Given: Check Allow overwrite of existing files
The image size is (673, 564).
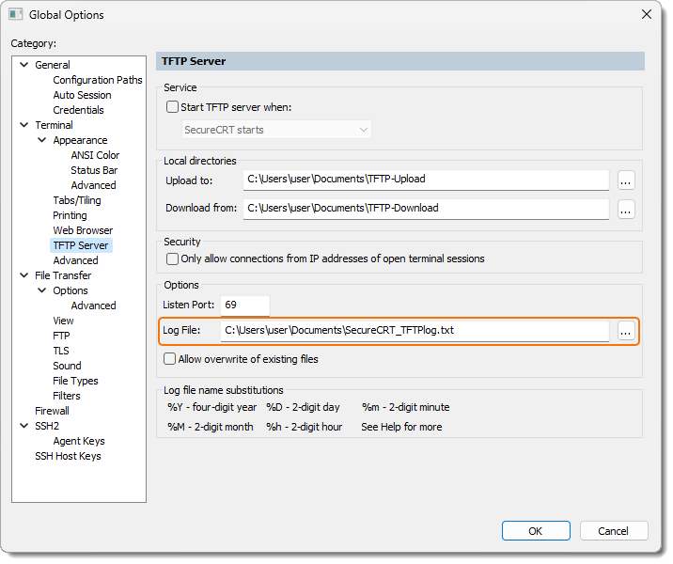Looking at the screenshot, I should (x=170, y=359).
